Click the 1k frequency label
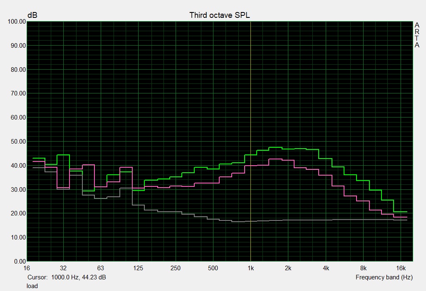 [250, 268]
